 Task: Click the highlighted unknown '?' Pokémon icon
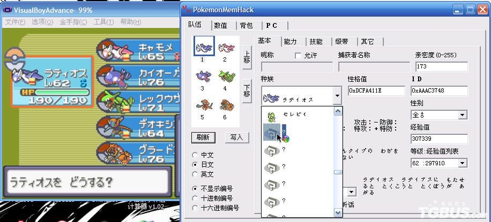point(272,133)
